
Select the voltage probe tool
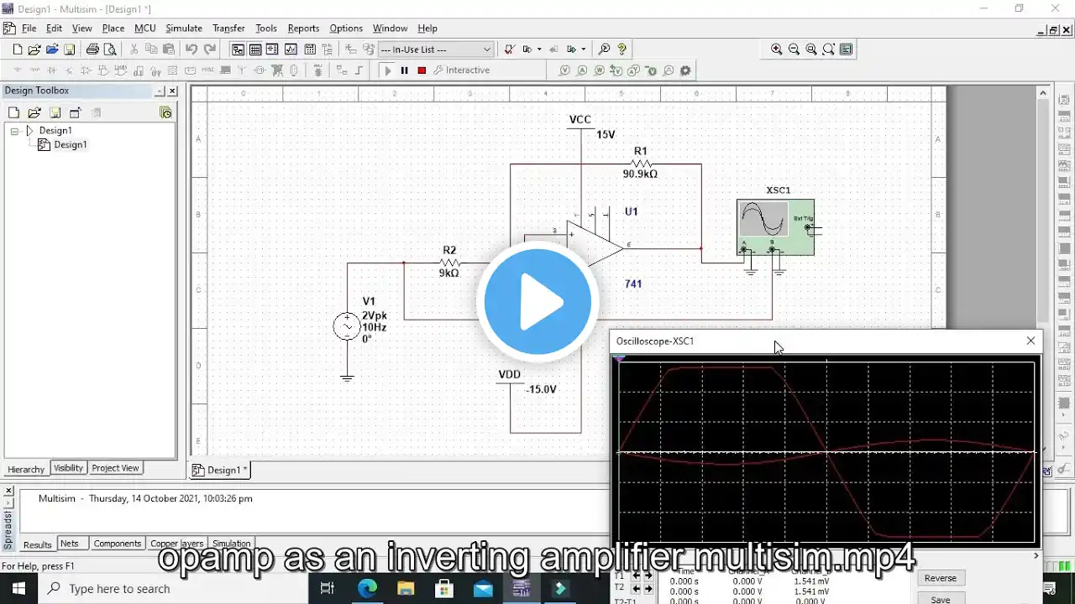coord(564,70)
